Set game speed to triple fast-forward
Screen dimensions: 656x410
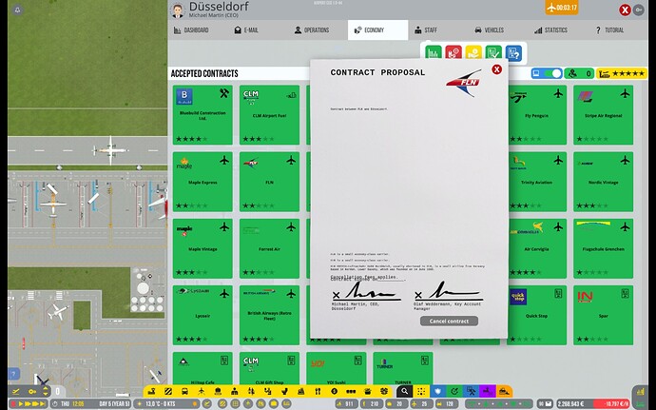[x=35, y=404]
